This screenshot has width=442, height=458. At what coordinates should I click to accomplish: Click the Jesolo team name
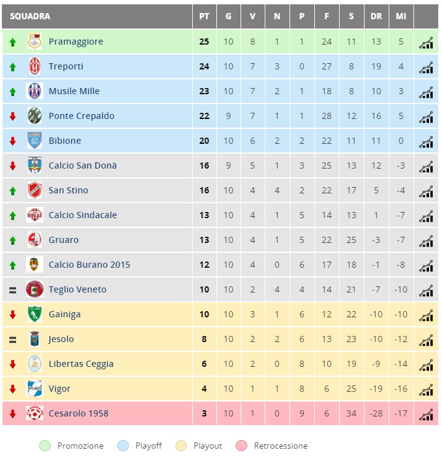point(61,339)
